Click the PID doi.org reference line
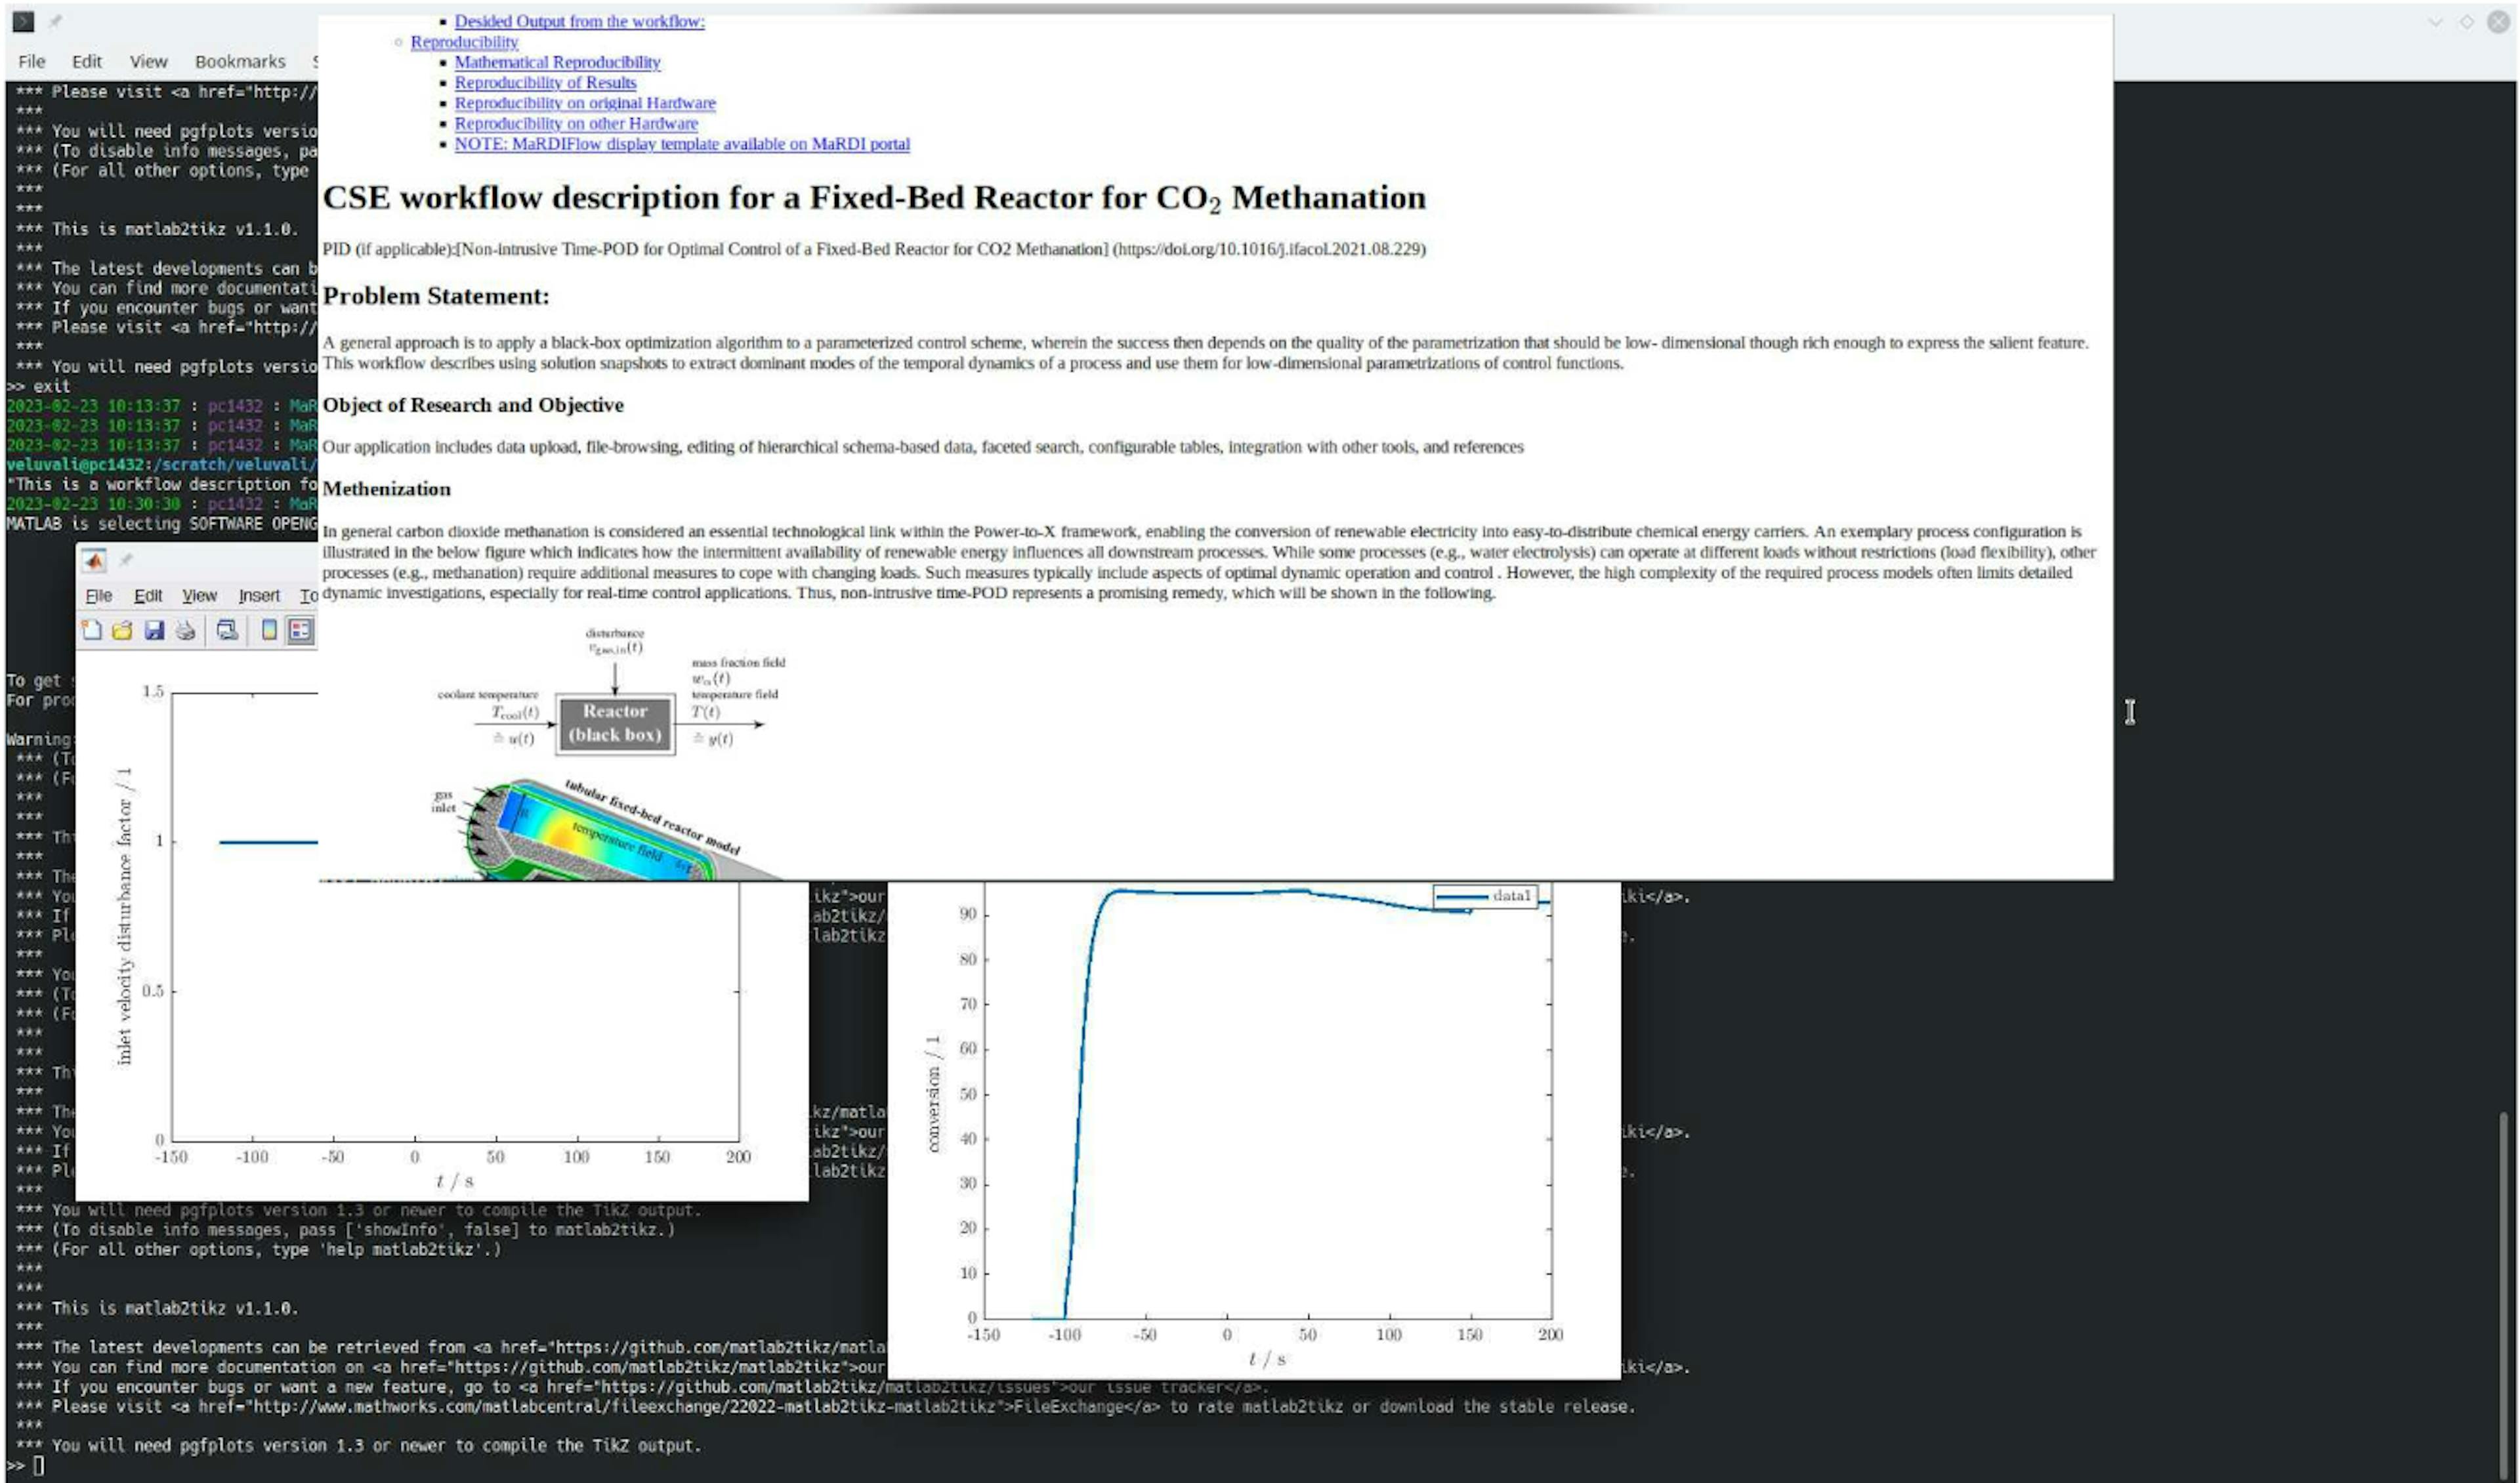Image resolution: width=2520 pixels, height=1483 pixels. pyautogui.click(x=874, y=249)
